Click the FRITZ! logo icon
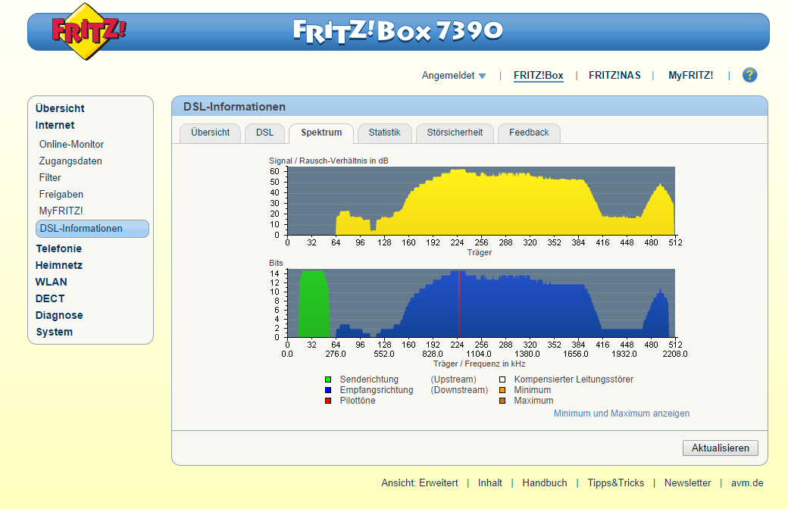788x509 pixels. pos(89,31)
